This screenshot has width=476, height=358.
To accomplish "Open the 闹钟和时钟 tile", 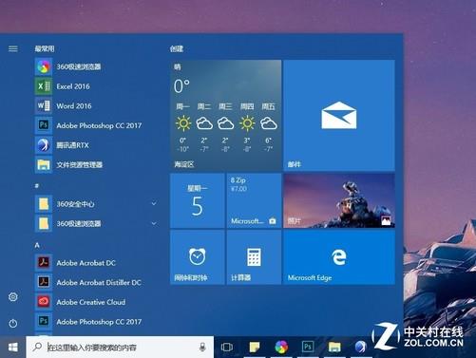I will 198,257.
